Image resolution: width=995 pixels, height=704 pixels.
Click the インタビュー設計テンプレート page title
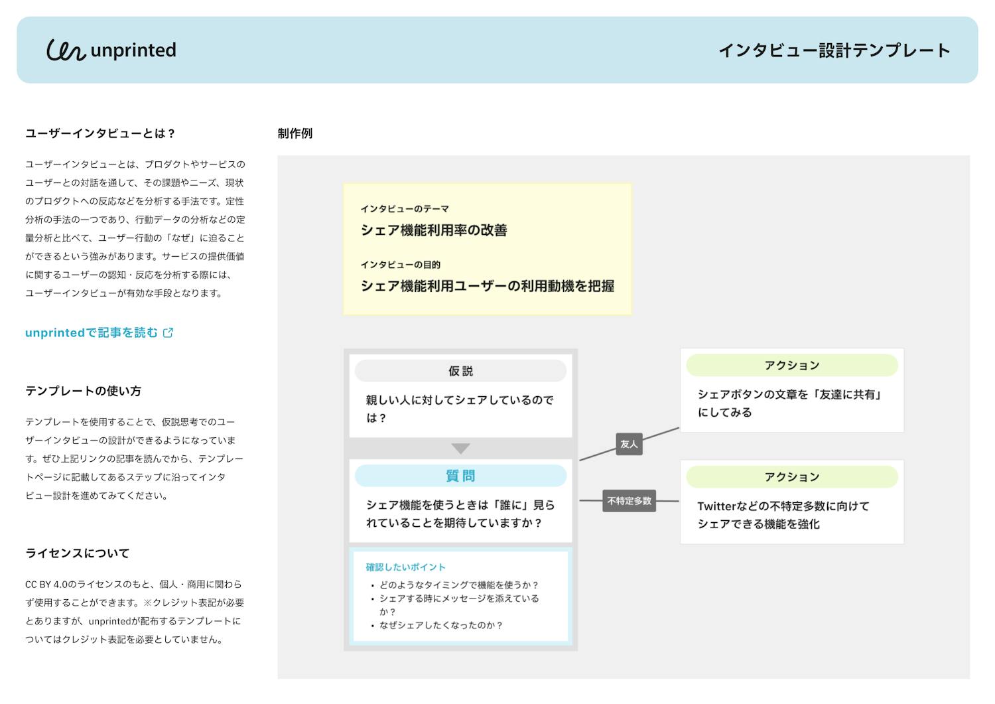pos(834,50)
